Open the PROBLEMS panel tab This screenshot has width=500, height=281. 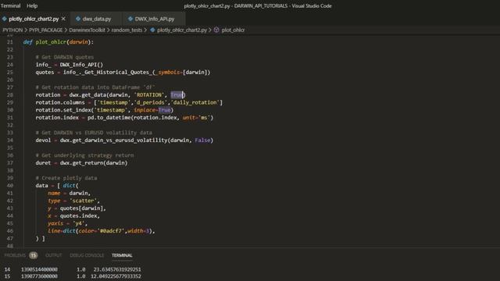click(x=15, y=255)
